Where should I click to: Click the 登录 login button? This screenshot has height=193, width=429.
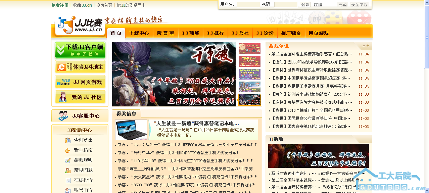305,5
